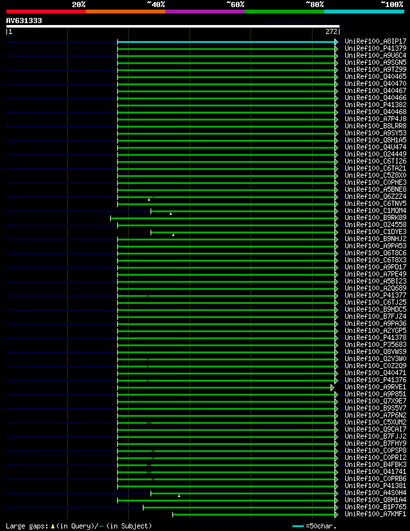Select the UniRef100_B9NHJ2 label
The image size is (410, 531).
375,239
